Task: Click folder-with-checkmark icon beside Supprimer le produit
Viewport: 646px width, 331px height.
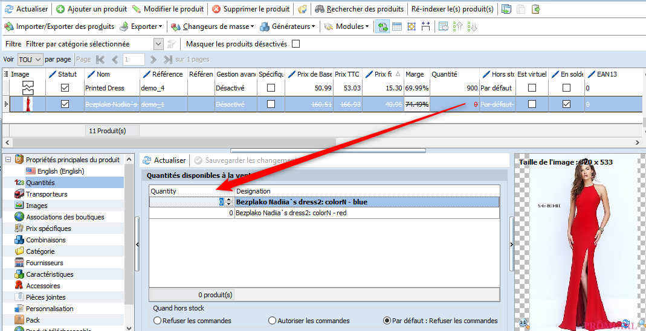Action: point(303,8)
